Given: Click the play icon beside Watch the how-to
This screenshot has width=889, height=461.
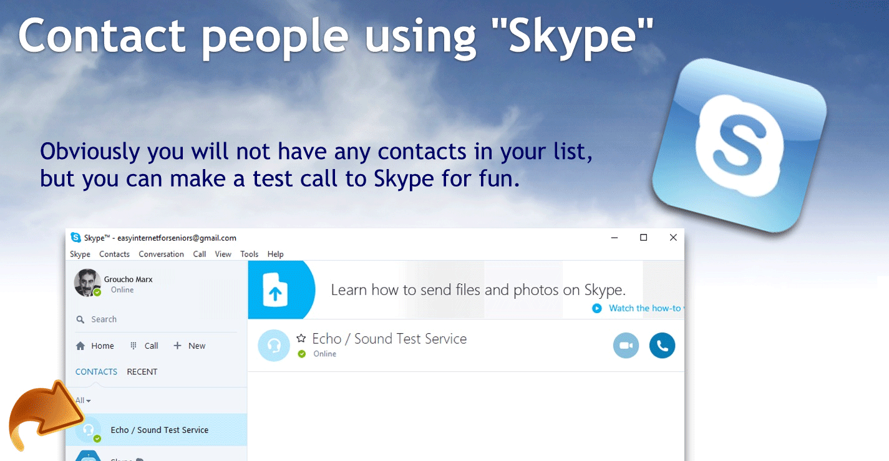Looking at the screenshot, I should coord(597,308).
